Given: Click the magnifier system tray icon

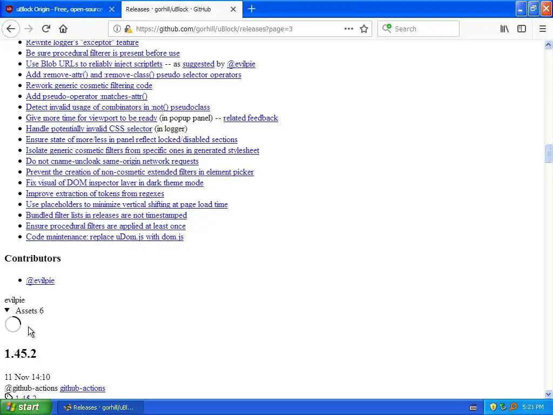Looking at the screenshot, I should [513, 407].
